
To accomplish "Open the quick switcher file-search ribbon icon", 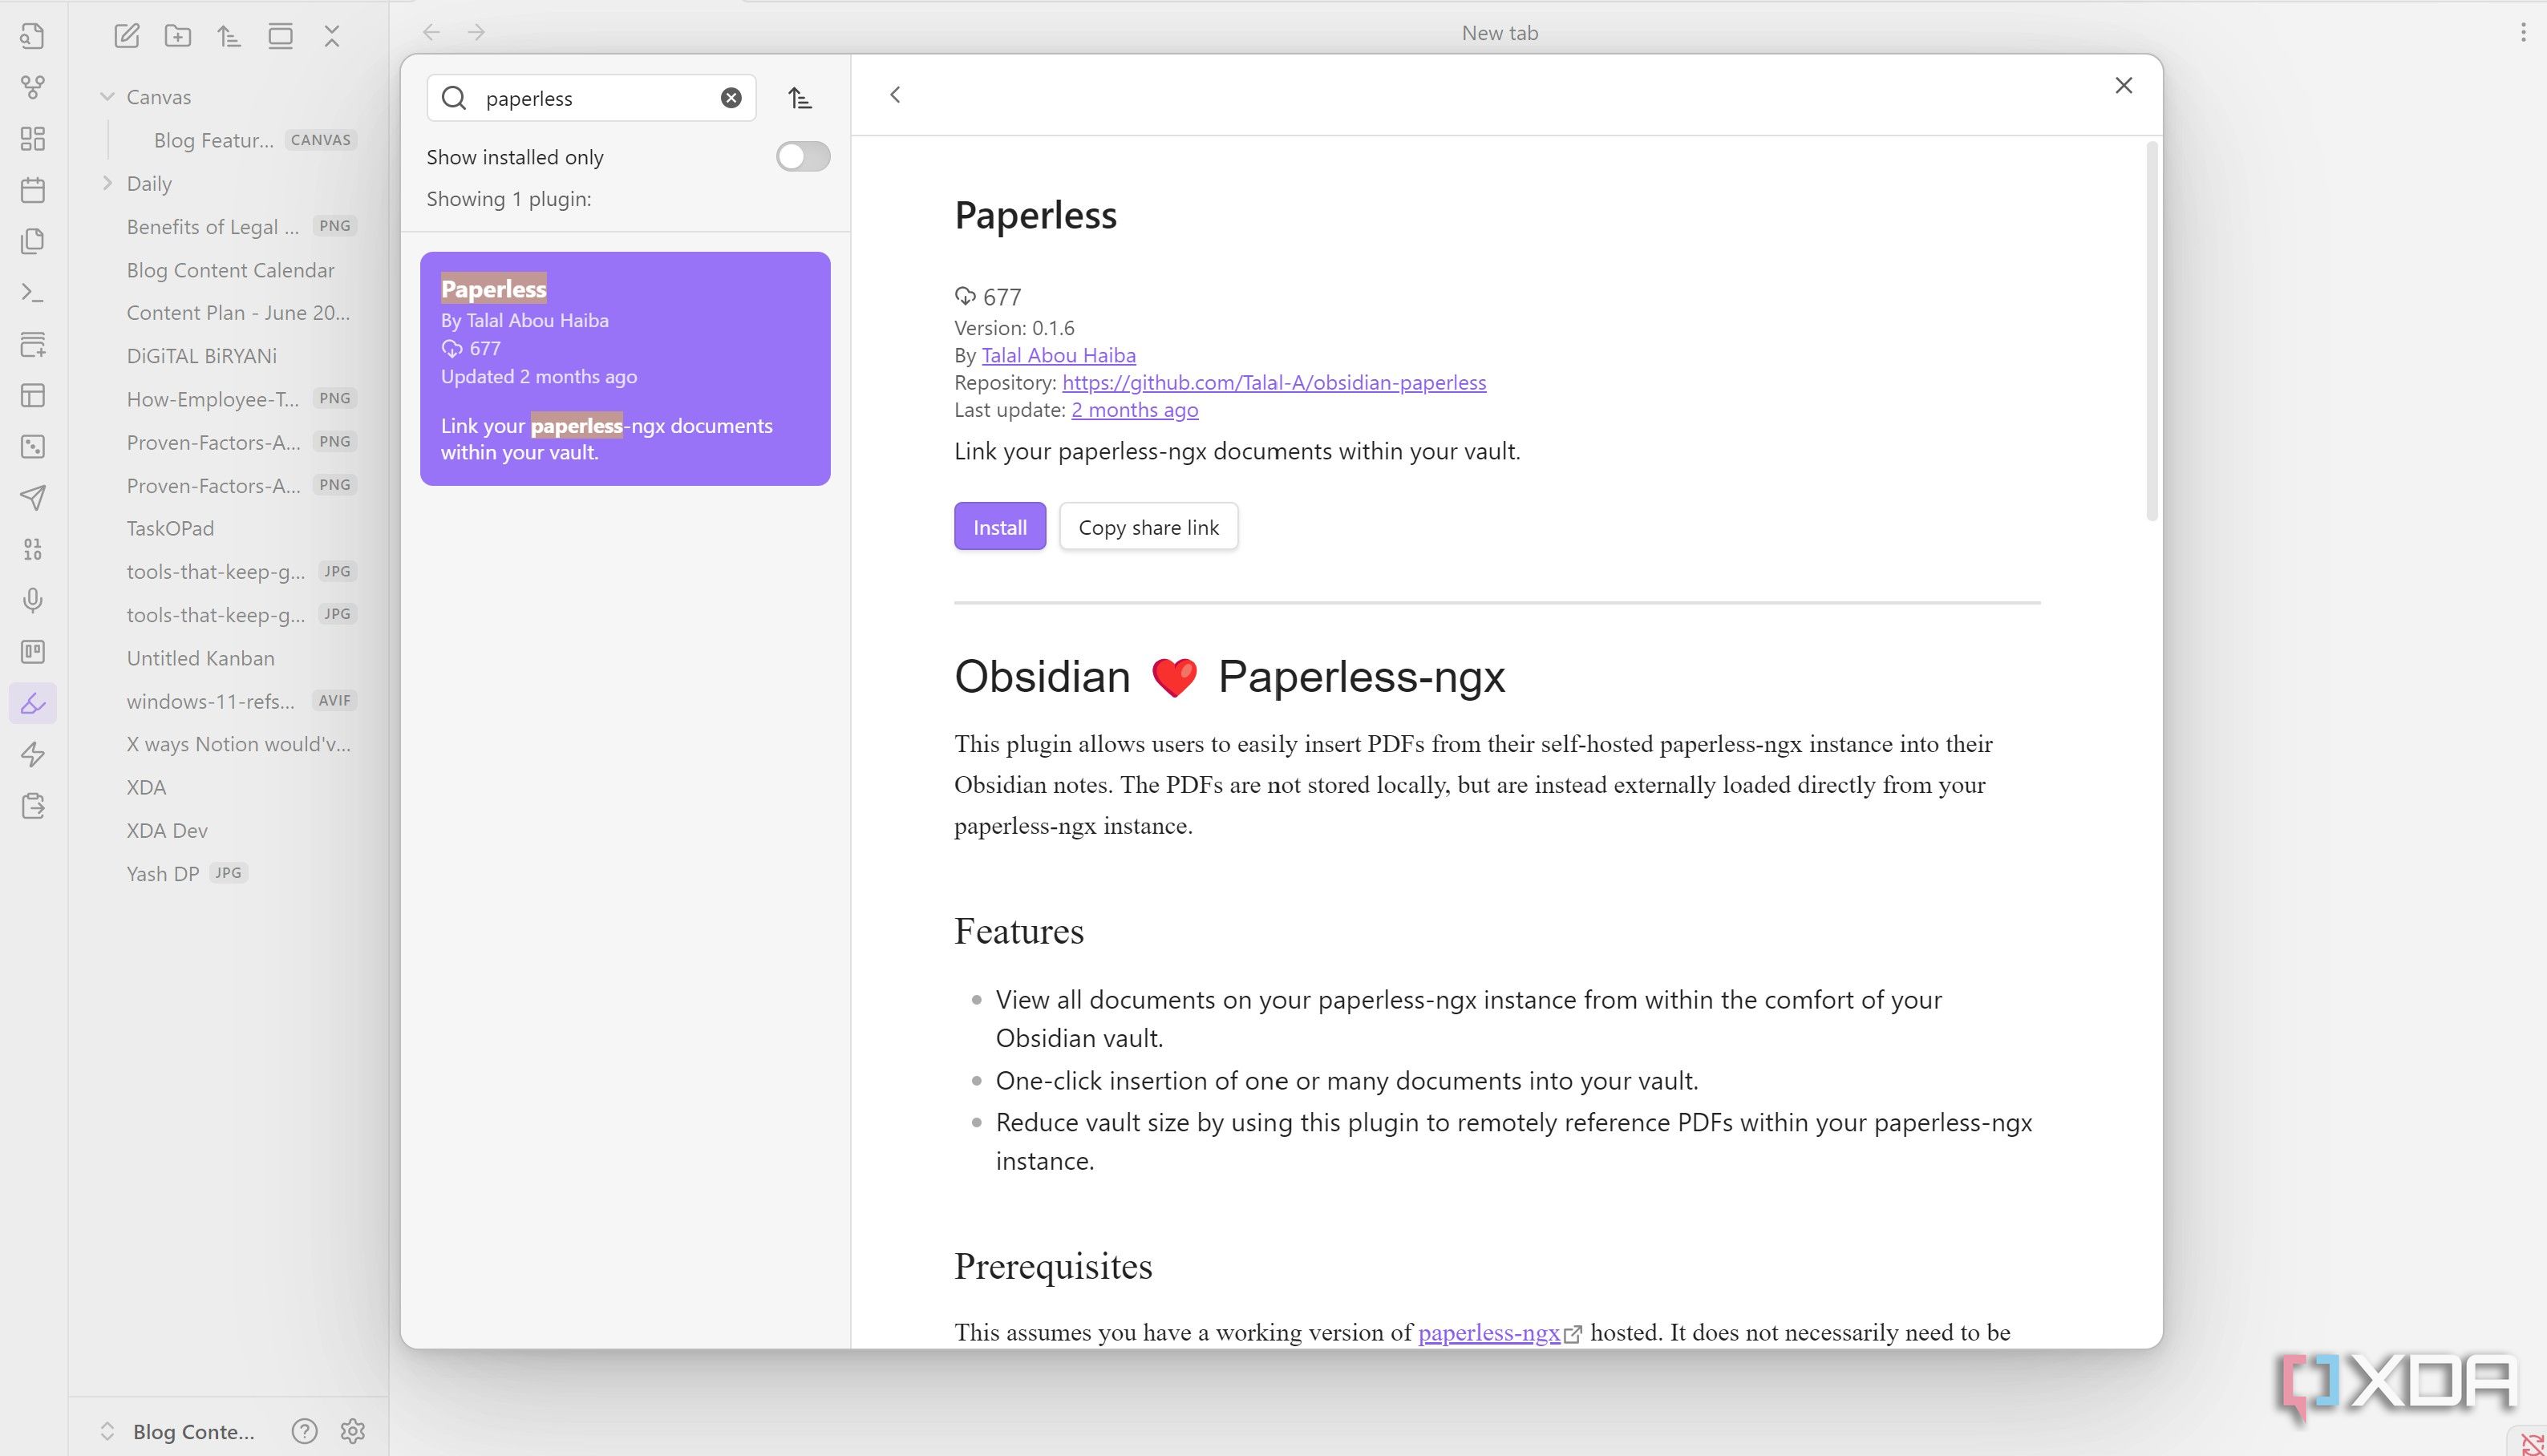I will (x=32, y=36).
